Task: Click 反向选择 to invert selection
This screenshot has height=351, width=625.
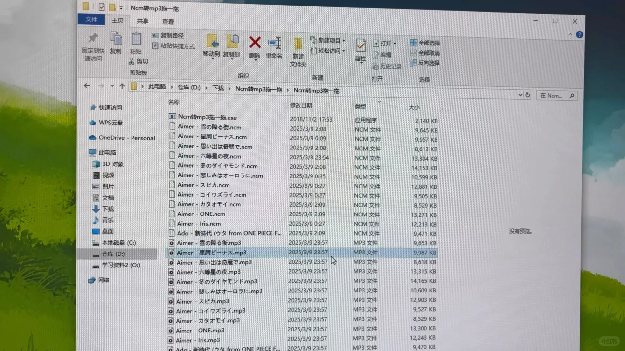Action: tap(427, 63)
